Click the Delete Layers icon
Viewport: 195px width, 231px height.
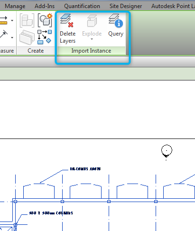point(66,20)
